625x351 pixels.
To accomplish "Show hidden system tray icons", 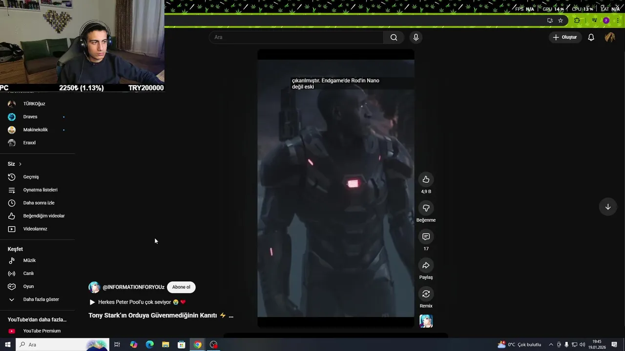I will [x=551, y=345].
